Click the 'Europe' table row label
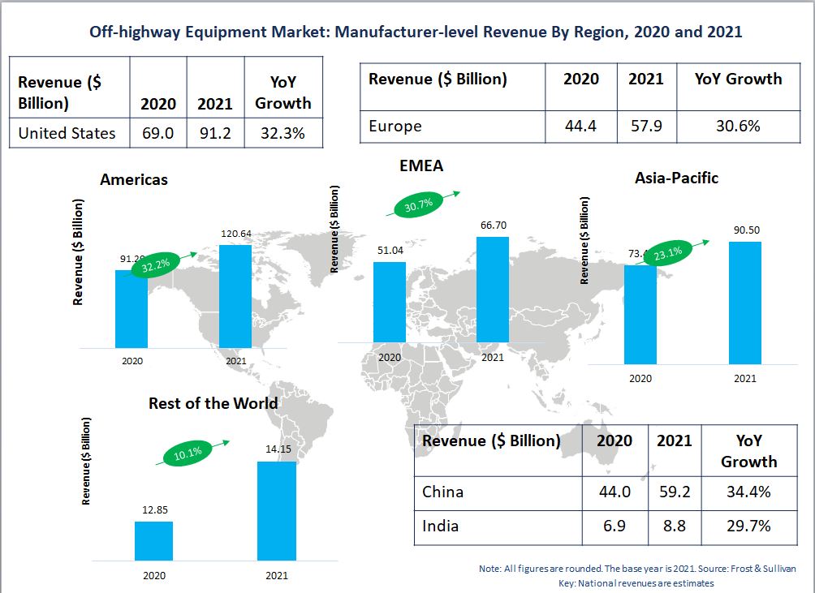The height and width of the screenshot is (593, 815). [x=395, y=127]
